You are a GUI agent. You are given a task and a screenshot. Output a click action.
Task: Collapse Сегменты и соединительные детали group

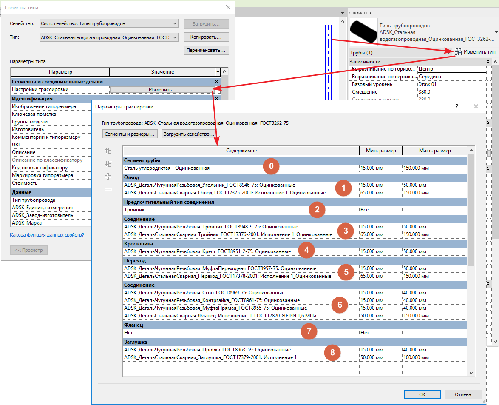click(x=216, y=82)
